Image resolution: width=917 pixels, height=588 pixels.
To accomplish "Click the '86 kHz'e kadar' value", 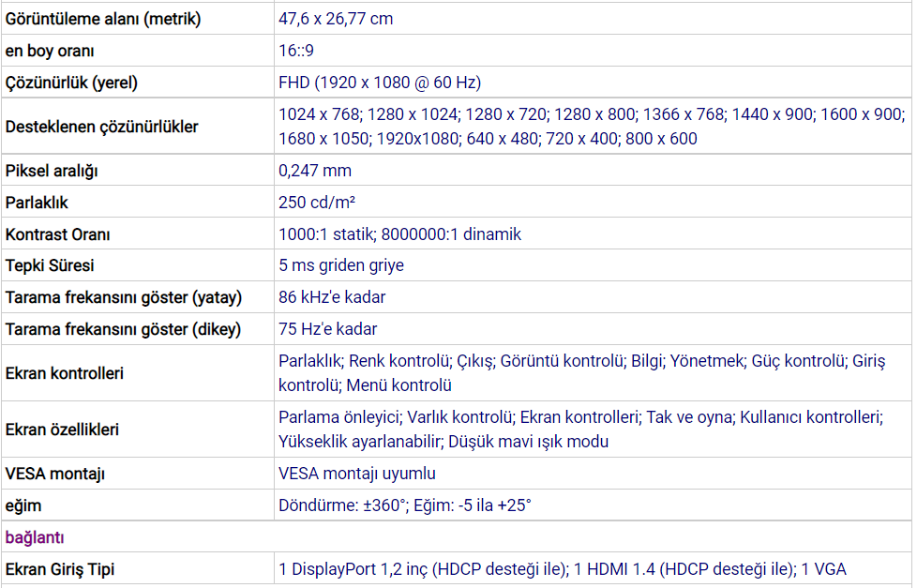I will (x=332, y=297).
